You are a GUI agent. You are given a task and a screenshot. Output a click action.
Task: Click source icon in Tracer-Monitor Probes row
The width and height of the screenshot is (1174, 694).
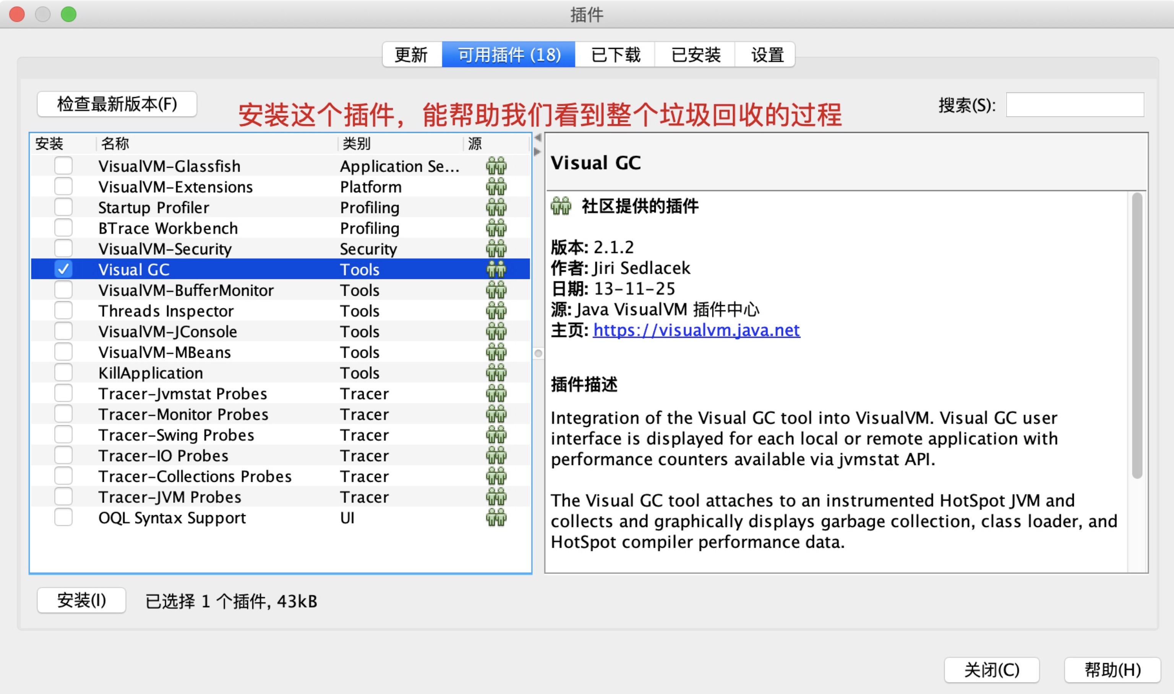click(x=496, y=414)
